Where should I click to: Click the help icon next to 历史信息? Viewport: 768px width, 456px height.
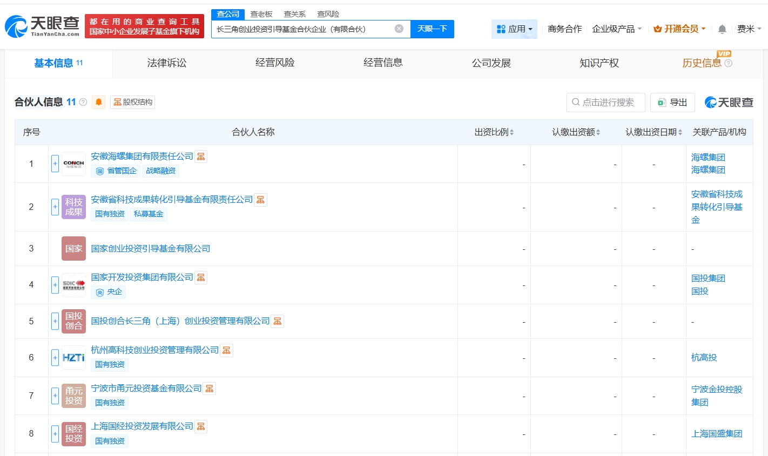click(x=728, y=63)
